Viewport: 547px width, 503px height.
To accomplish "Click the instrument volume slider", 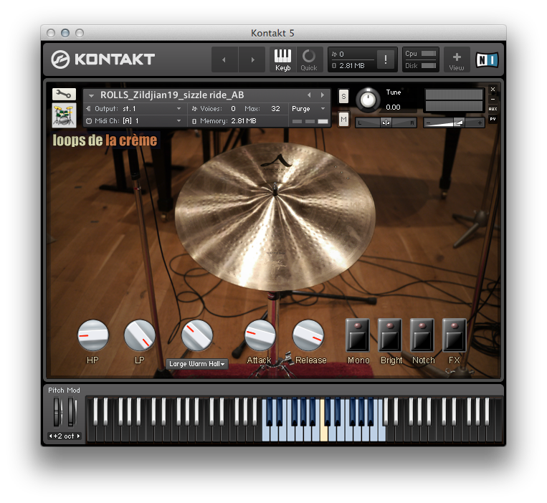I will click(x=454, y=123).
